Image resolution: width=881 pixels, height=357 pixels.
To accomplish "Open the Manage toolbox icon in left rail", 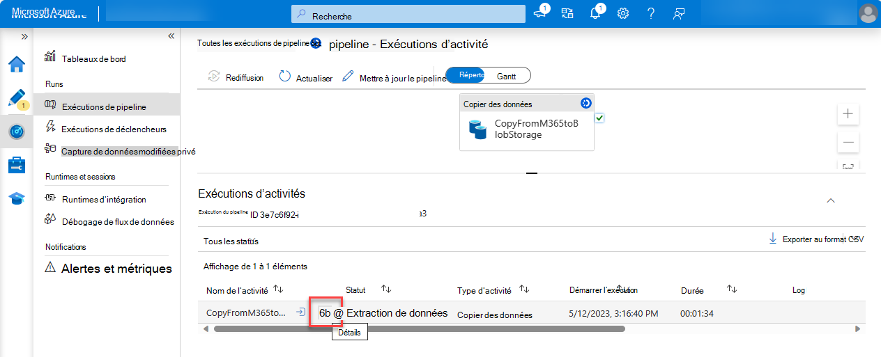I will point(16,165).
